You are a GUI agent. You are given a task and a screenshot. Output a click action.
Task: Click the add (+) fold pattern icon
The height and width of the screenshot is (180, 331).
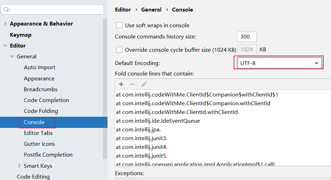click(121, 85)
